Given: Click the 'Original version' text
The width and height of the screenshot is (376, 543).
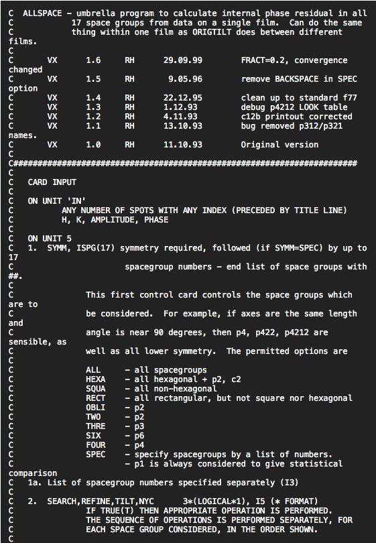Looking at the screenshot, I should [x=279, y=145].
